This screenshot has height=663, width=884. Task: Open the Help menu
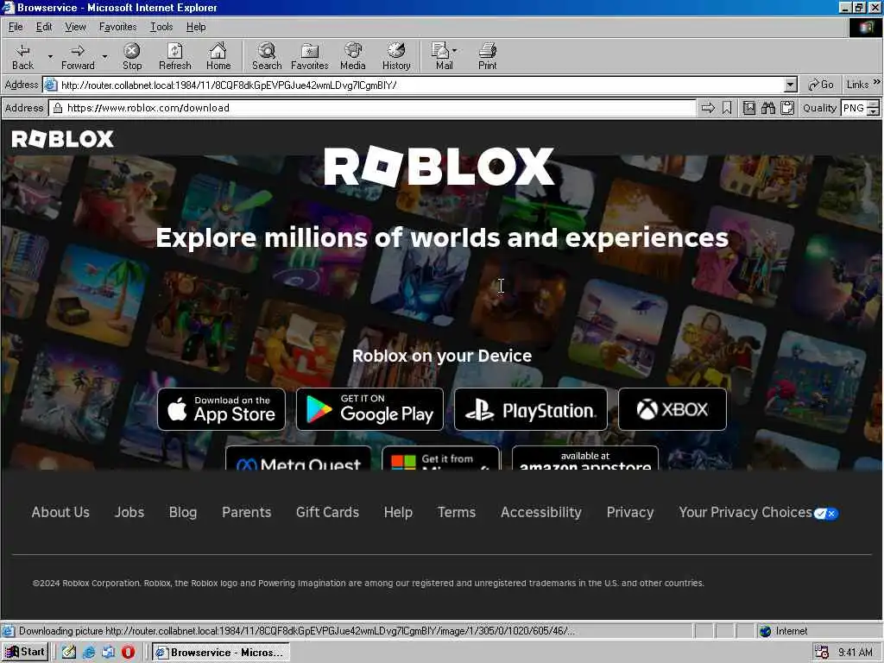click(196, 27)
